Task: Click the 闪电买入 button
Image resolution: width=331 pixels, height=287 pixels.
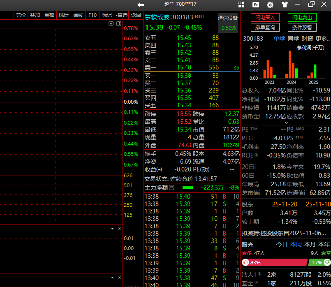Action: [265, 18]
